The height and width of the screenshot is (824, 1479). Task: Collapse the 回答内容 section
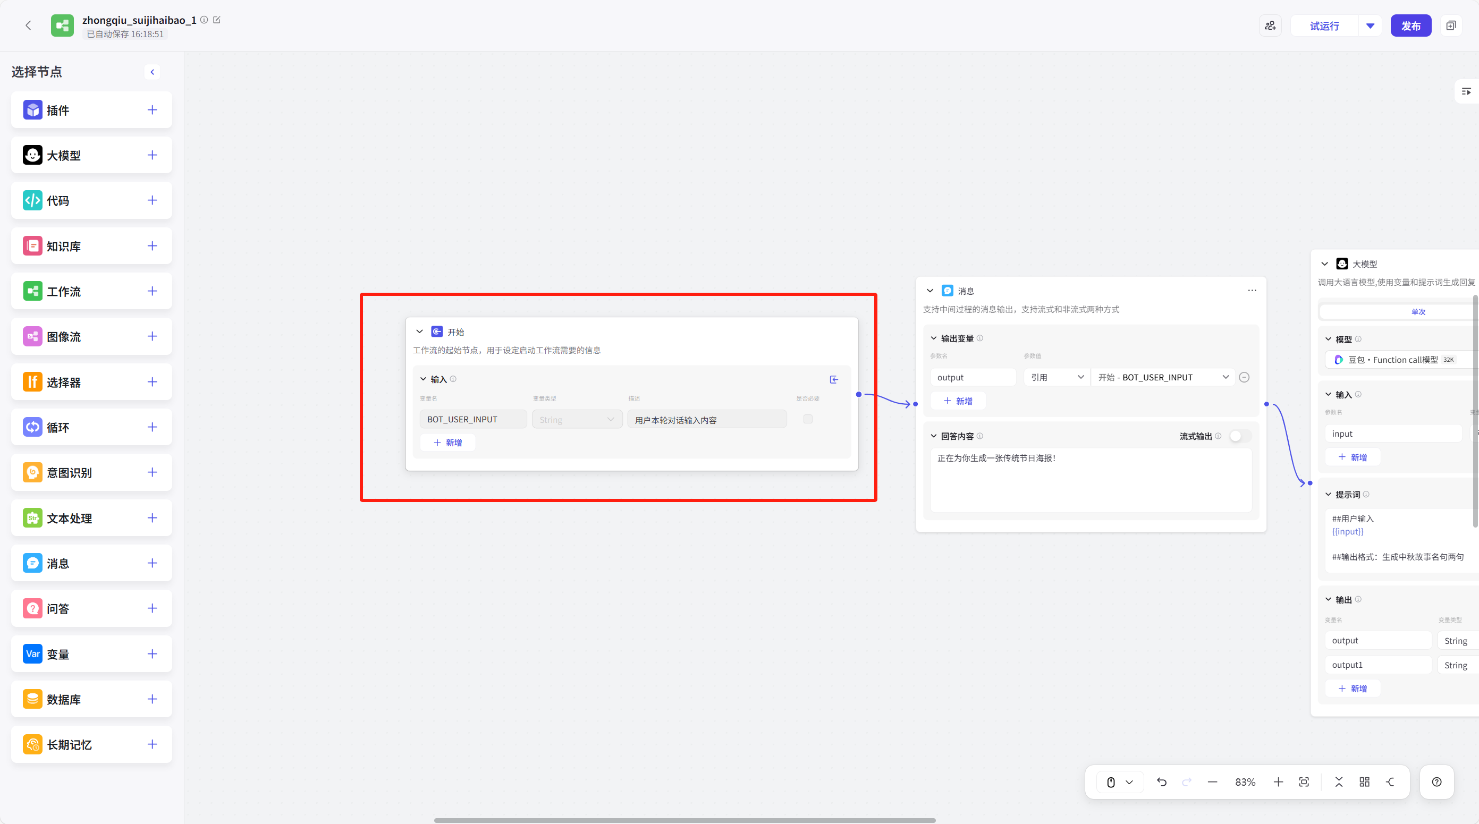point(934,436)
